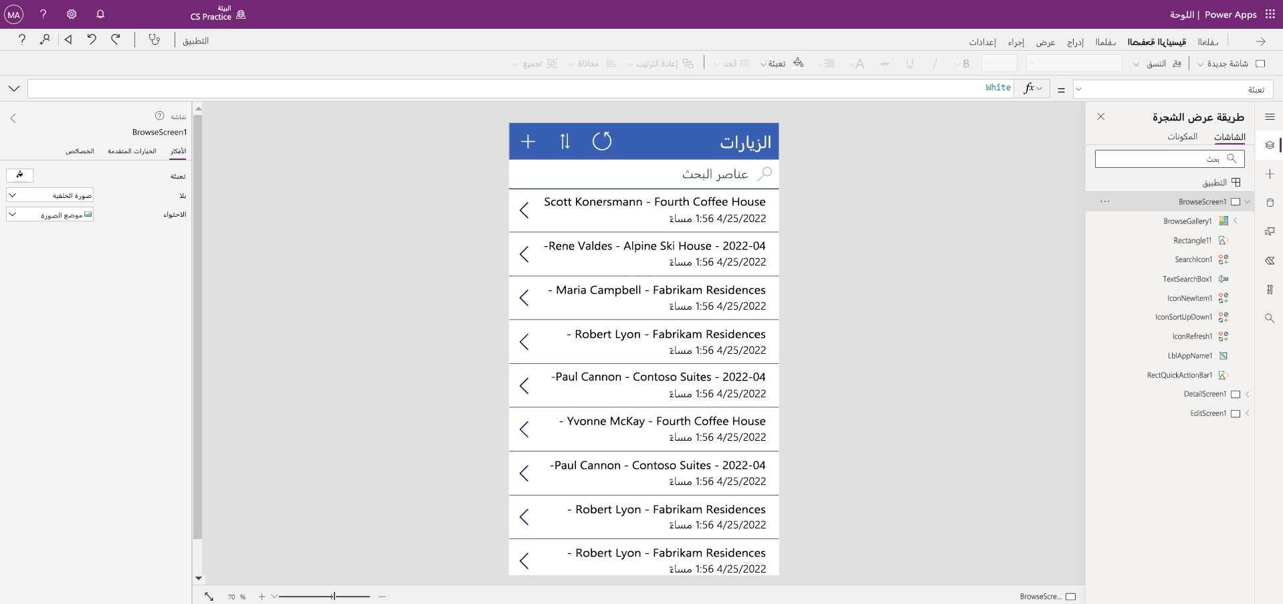This screenshot has height=604, width=1283.
Task: Open the Media icon in side rail
Action: coord(1270,231)
